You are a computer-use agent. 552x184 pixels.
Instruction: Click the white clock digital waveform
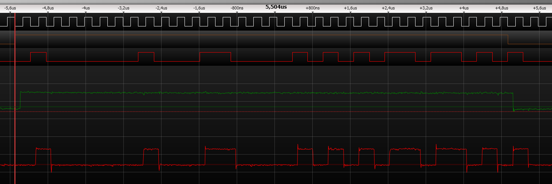(x=276, y=22)
